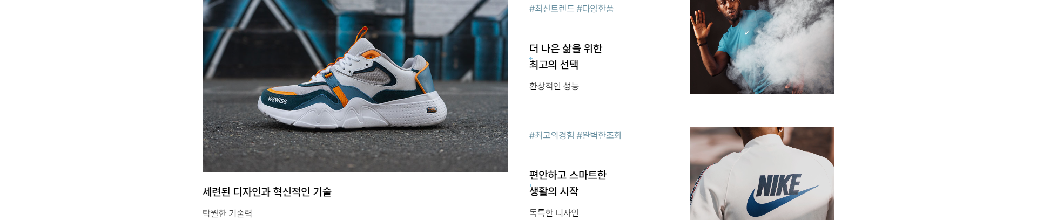Open the article titled 세련된 디자인과 혁신적인 기술
Viewport: 1037px width, 221px height.
(267, 192)
